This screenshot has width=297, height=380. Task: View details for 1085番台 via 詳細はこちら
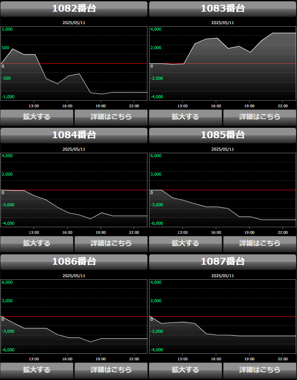260,244
